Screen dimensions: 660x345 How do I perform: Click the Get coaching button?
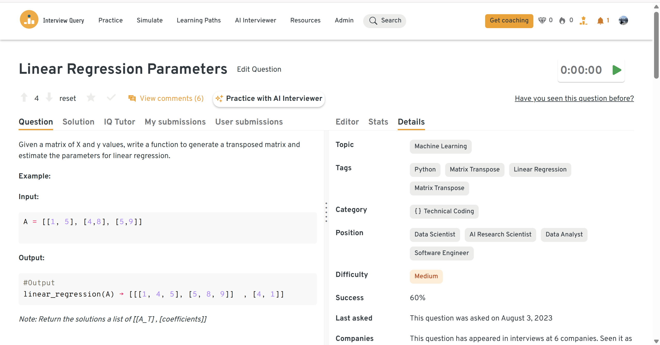509,21
